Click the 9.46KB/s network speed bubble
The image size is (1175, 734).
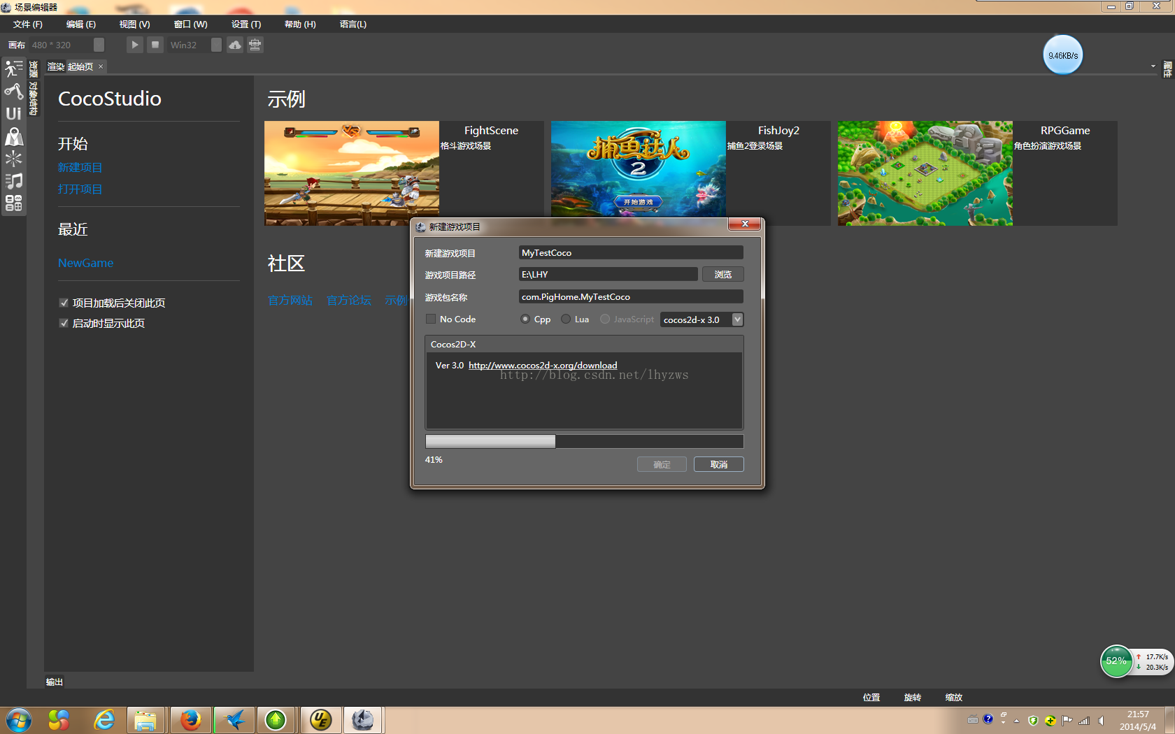(x=1062, y=55)
